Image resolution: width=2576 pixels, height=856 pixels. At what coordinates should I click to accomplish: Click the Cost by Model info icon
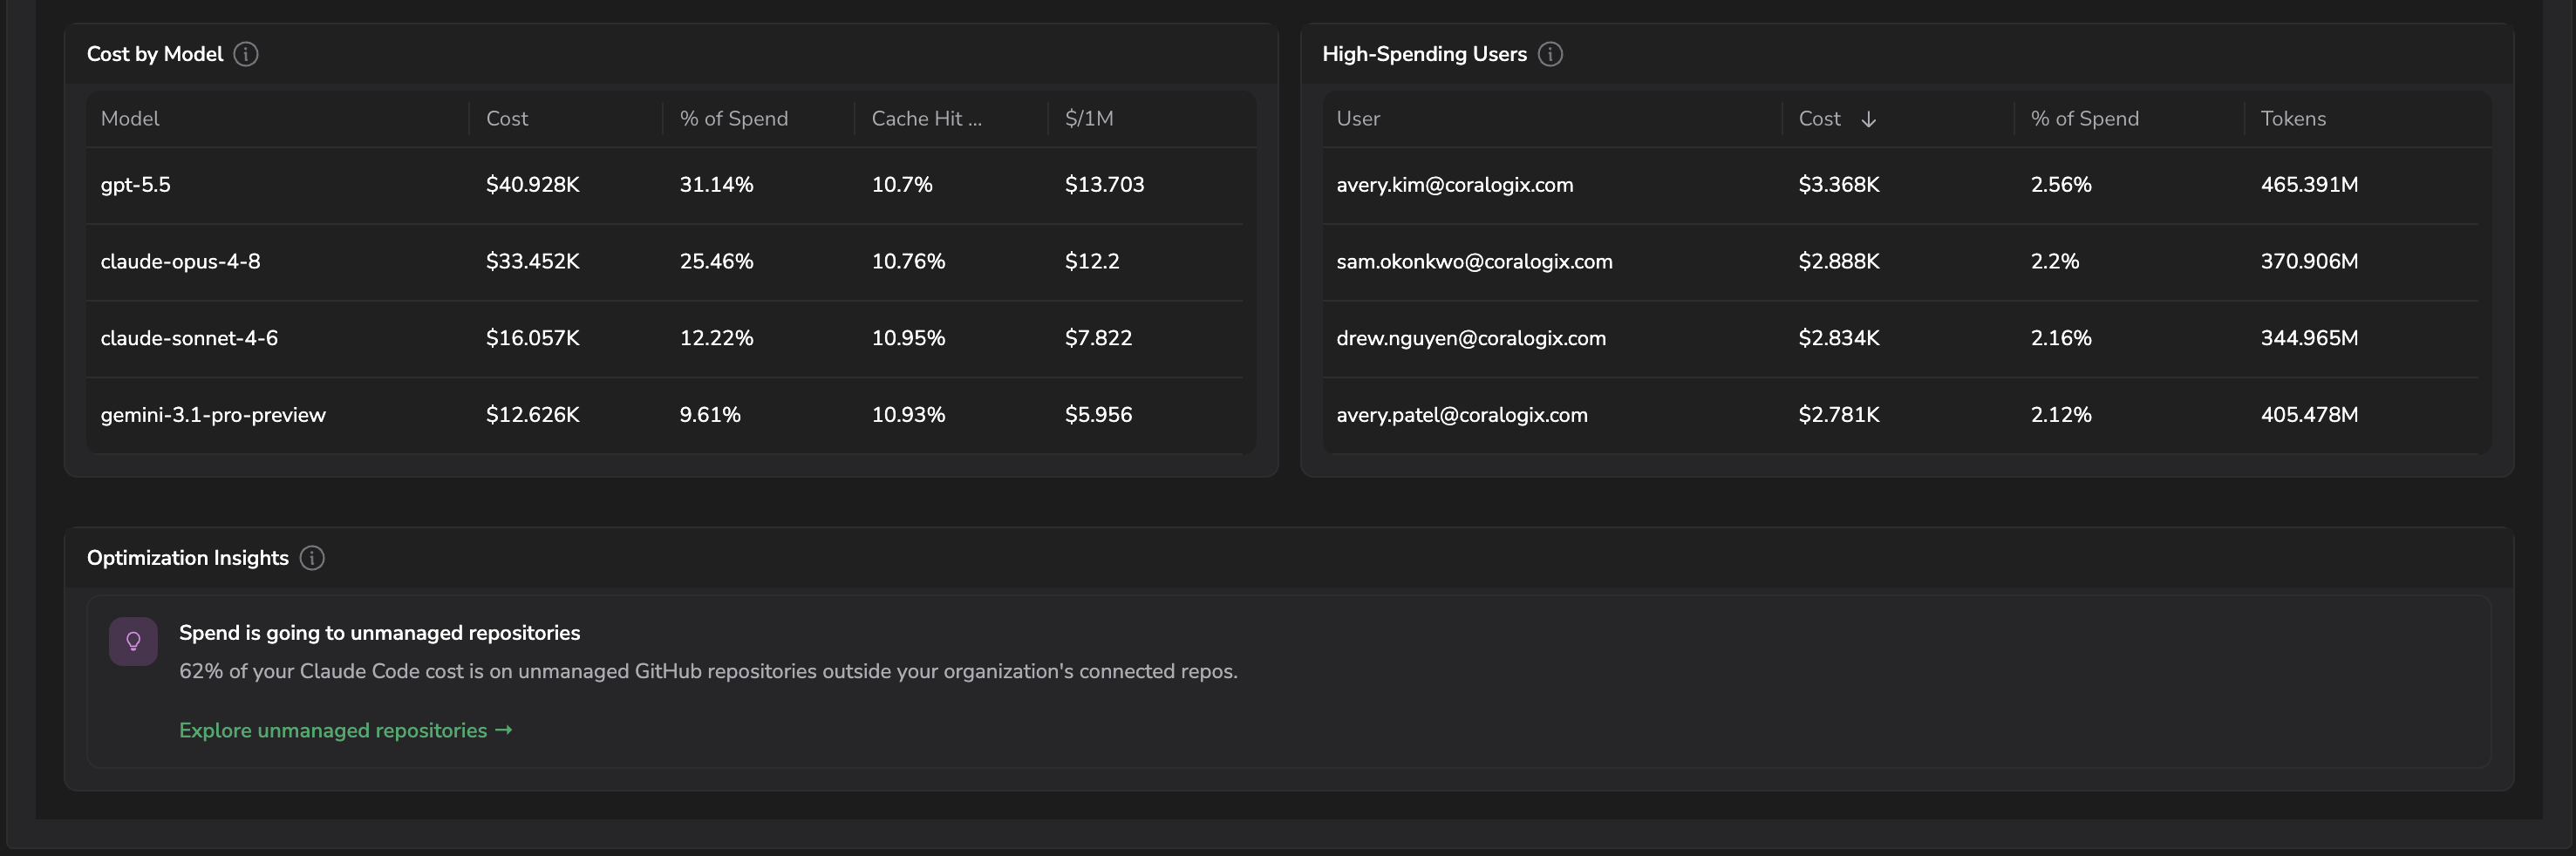coord(246,54)
